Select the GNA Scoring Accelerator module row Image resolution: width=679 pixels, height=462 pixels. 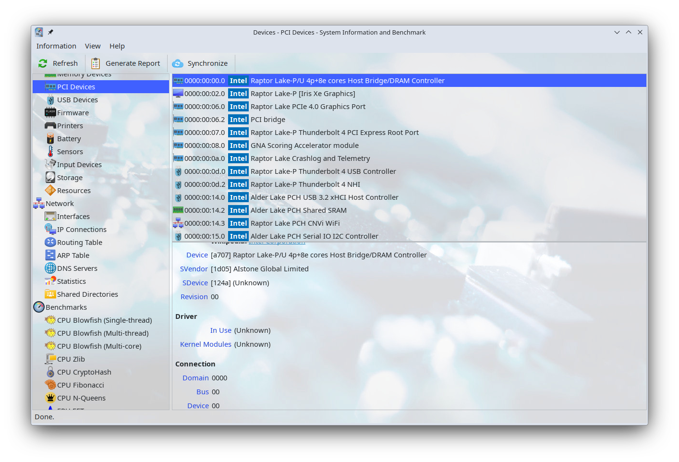point(304,146)
